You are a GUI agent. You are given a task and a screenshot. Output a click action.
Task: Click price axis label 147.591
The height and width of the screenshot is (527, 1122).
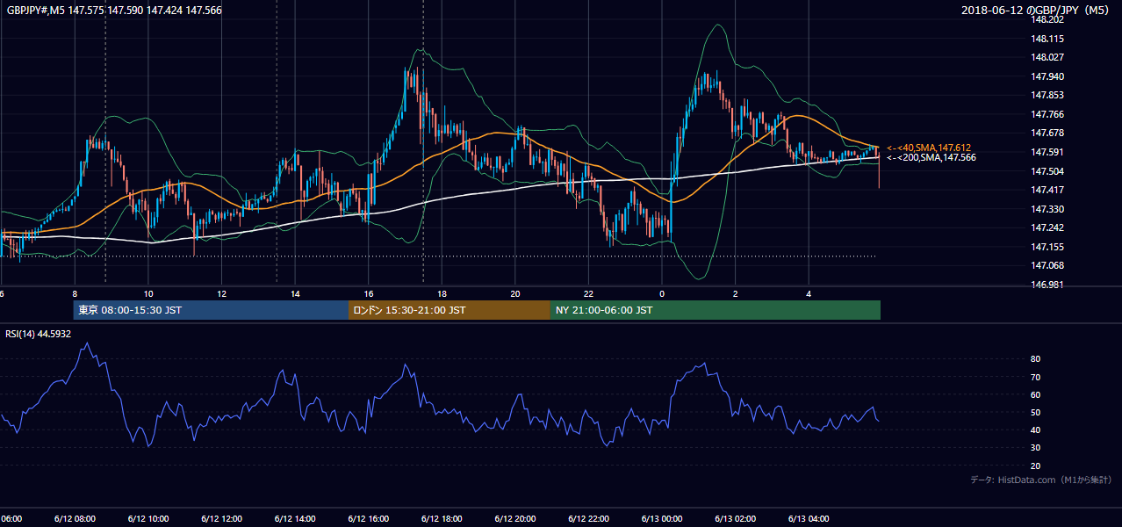(1048, 152)
